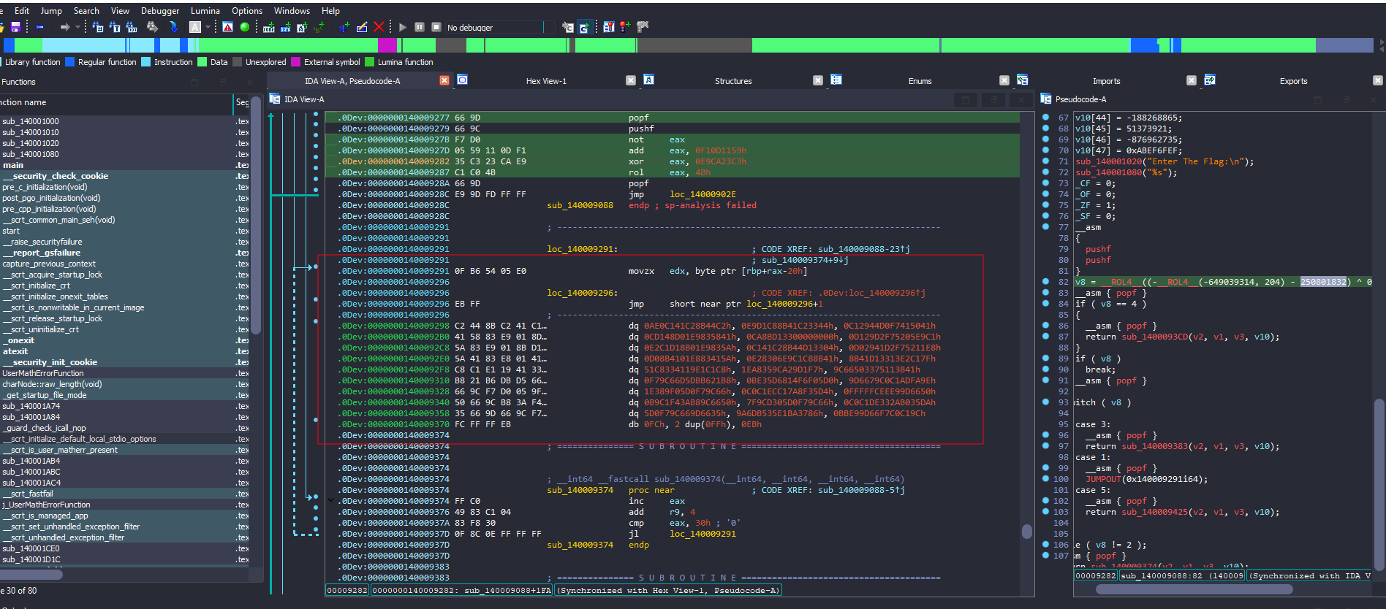The height and width of the screenshot is (609, 1386).
Task: Follow sub_1400093CD link in pseudocode
Action: pyautogui.click(x=1154, y=337)
